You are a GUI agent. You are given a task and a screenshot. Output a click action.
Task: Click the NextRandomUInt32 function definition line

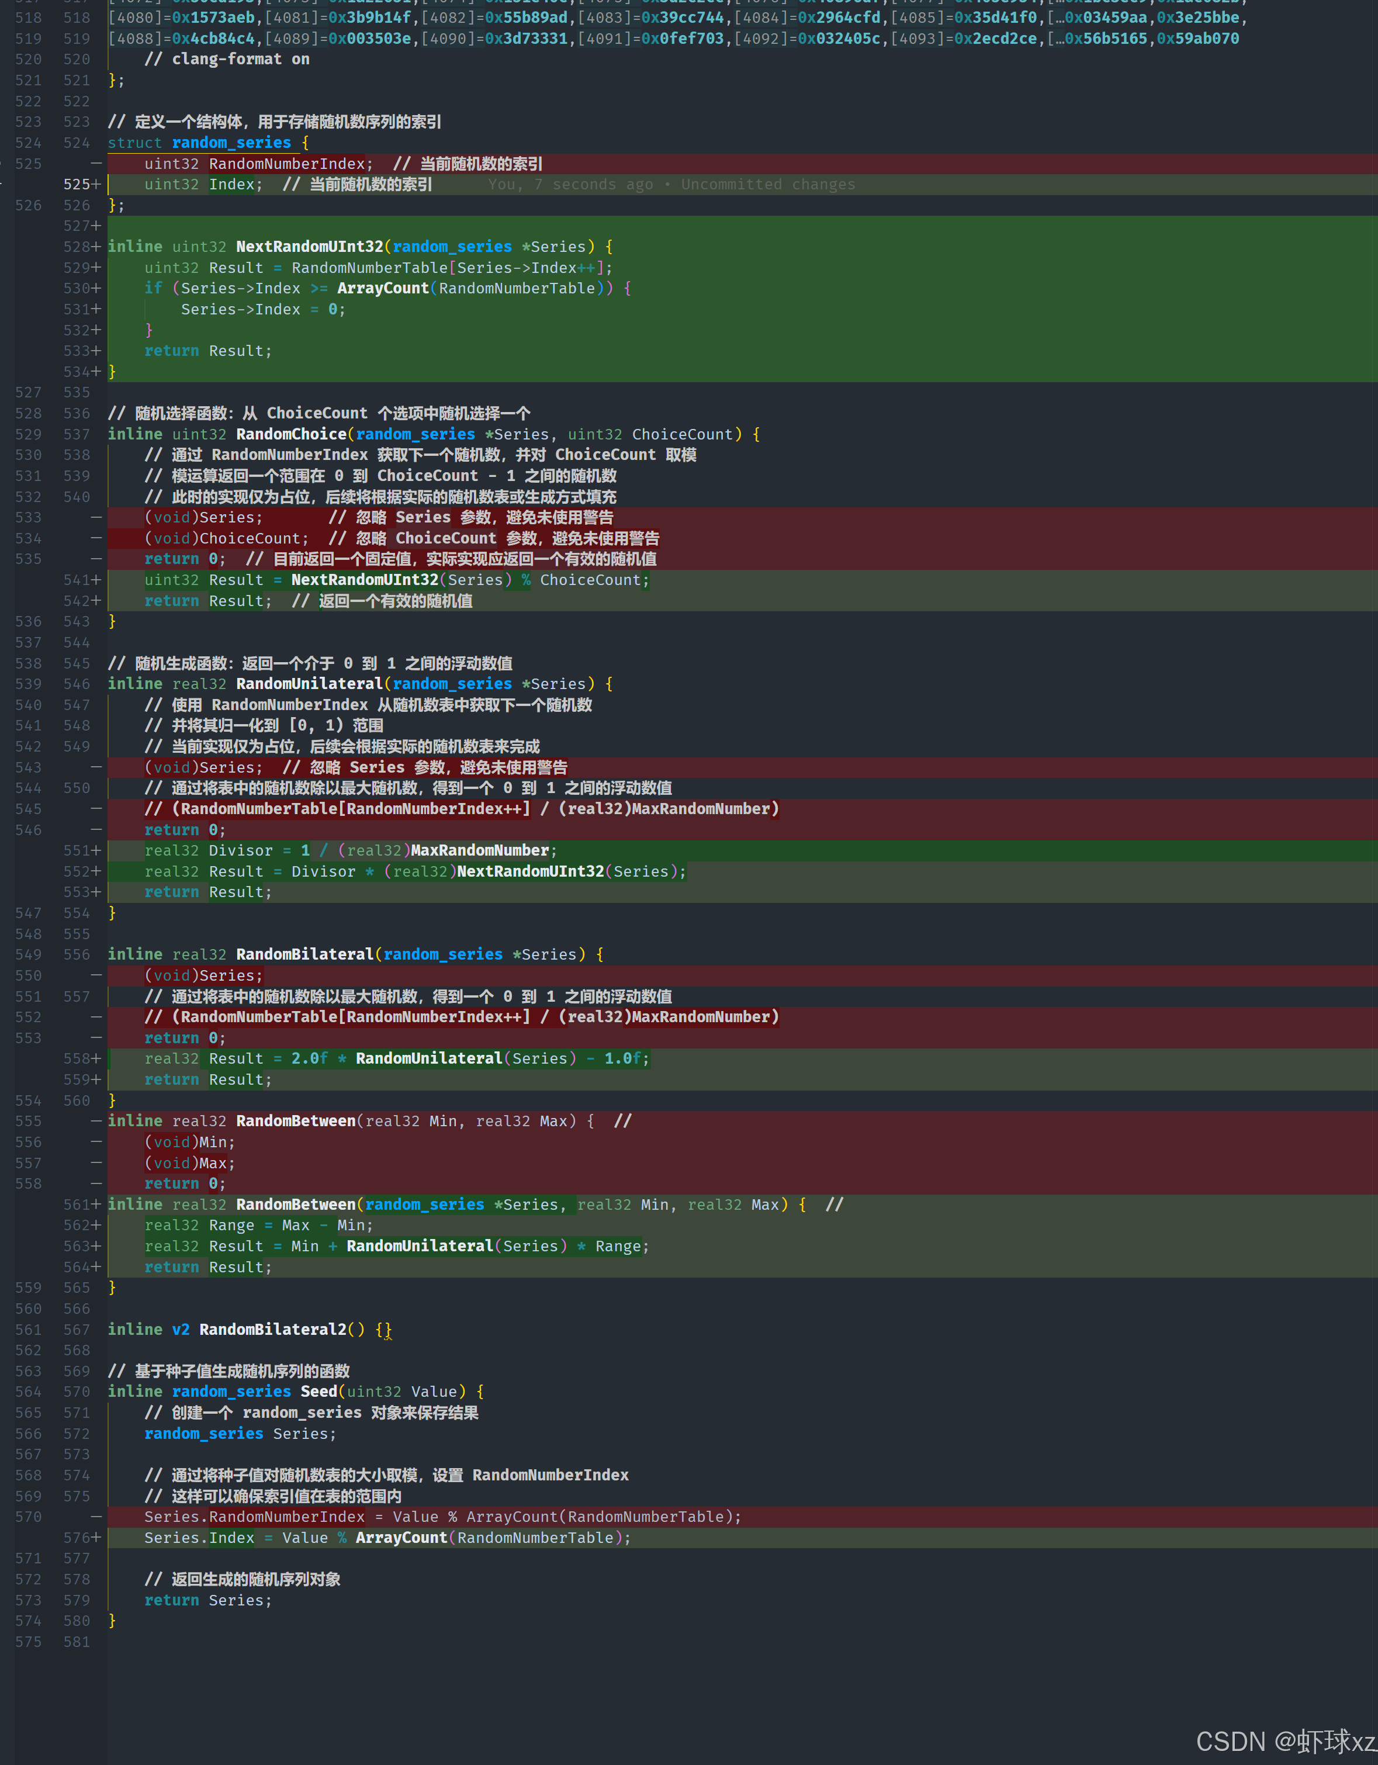point(359,247)
